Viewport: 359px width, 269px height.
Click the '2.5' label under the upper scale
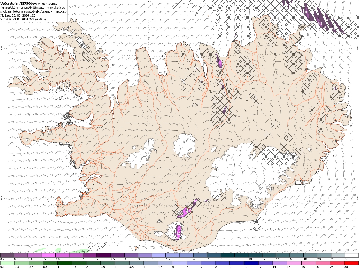112,259
